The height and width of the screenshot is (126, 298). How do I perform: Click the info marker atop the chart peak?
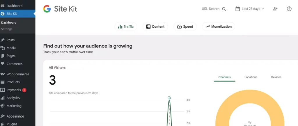pyautogui.click(x=169, y=98)
